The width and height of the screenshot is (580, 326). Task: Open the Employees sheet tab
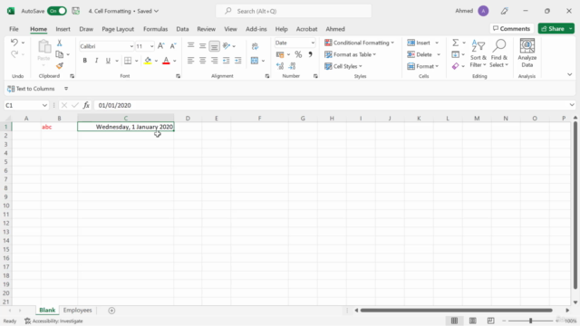(77, 310)
